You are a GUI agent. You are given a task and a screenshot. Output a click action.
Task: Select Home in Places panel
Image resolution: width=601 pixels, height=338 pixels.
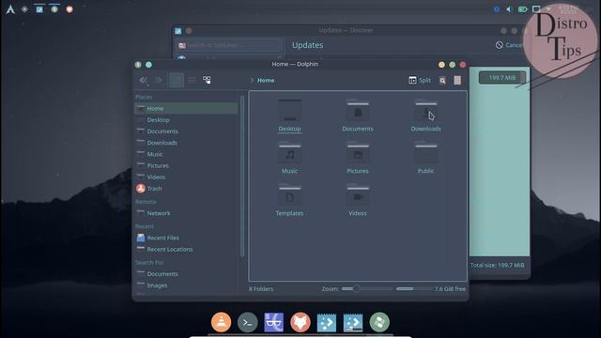186,109
